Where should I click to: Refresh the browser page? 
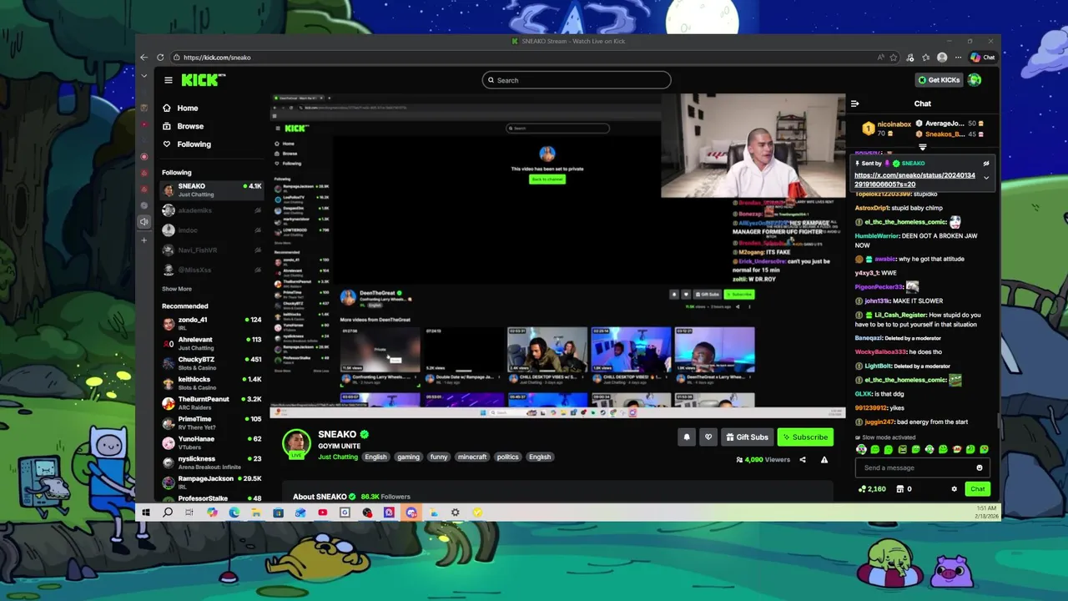pyautogui.click(x=160, y=58)
